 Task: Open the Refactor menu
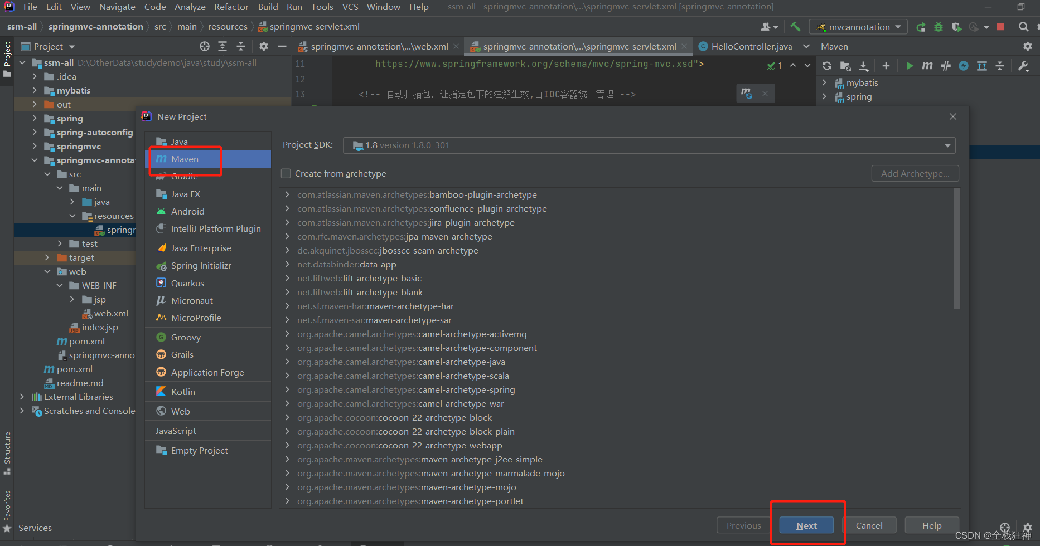[x=231, y=7]
